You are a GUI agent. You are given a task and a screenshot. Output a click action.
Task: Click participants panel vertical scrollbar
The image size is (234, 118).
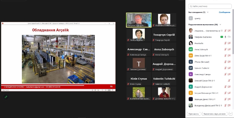tap(233, 31)
